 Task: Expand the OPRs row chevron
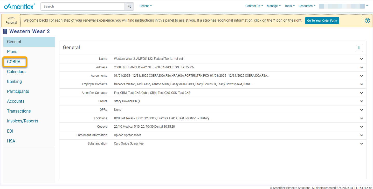coord(362,110)
